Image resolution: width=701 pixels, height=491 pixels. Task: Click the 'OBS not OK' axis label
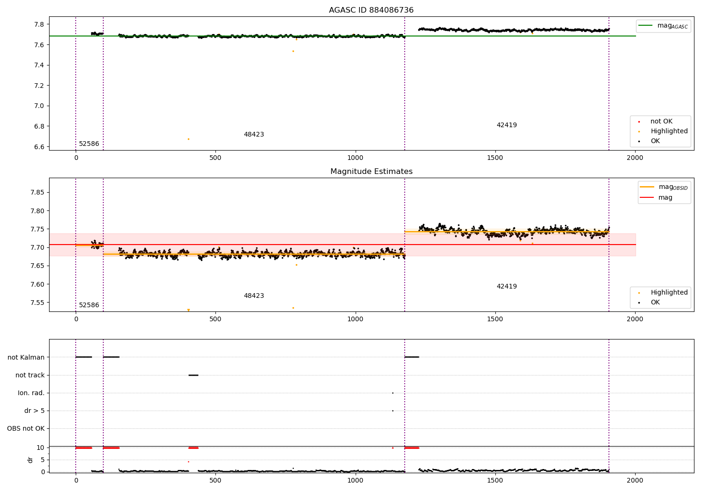[x=26, y=428]
